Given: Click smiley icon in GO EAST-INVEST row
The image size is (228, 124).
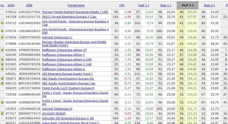Looking at the screenshot, I should [x=2, y=113].
